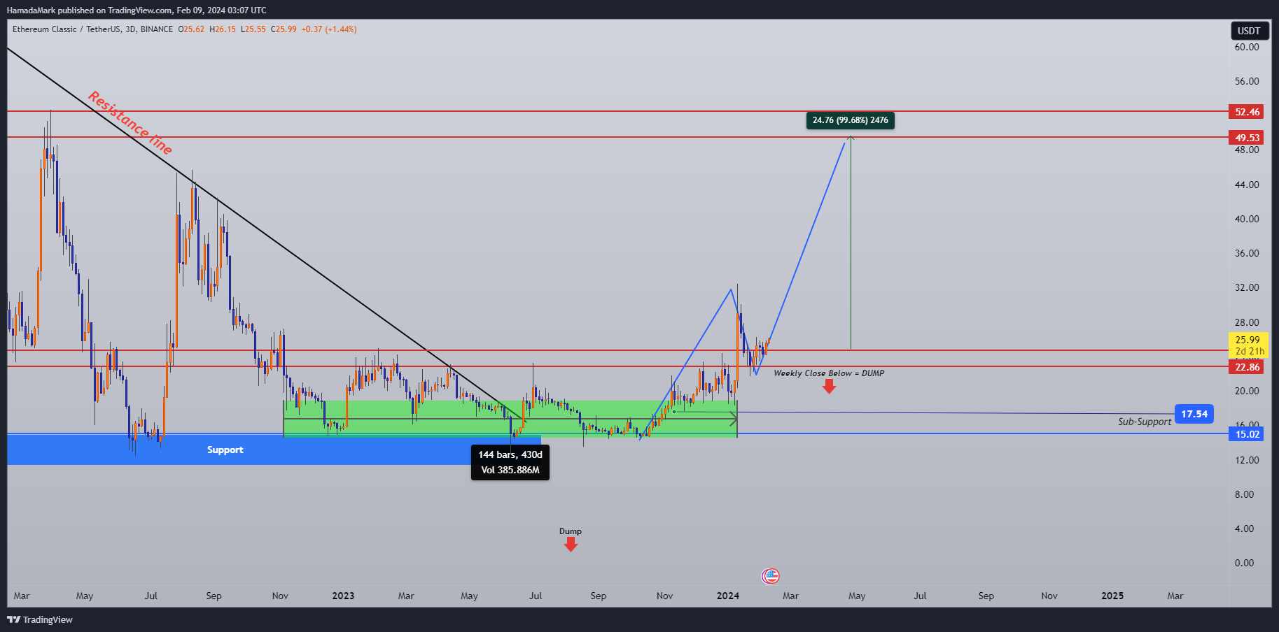Click the blue Support zone label
1279x632 pixels.
click(225, 450)
